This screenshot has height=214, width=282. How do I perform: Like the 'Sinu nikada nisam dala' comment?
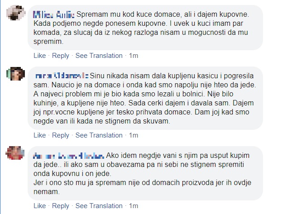40,135
